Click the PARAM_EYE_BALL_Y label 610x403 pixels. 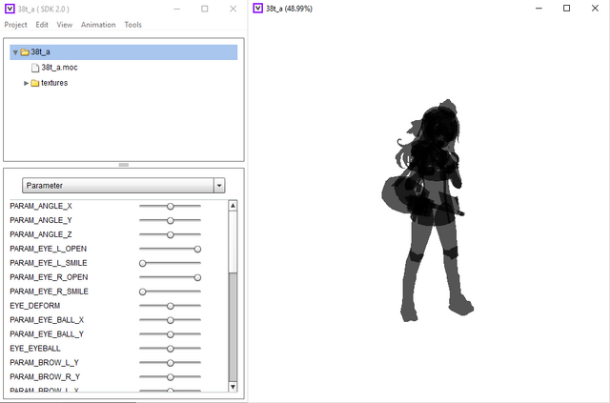coord(47,334)
